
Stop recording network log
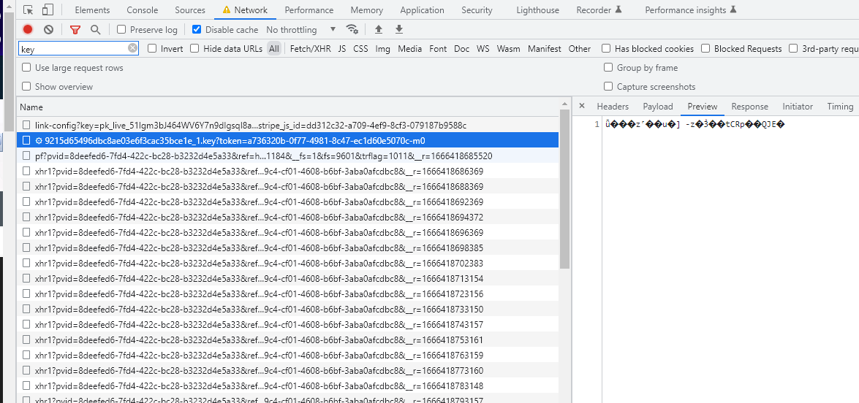point(28,30)
